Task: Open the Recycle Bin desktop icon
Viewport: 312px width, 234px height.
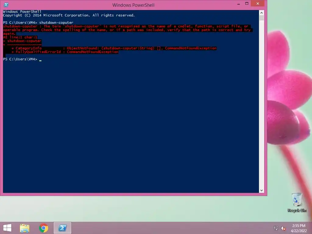Action: tap(297, 203)
